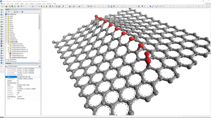
Task: Click the Sketch Atom pencil tool
Action: 63,6
